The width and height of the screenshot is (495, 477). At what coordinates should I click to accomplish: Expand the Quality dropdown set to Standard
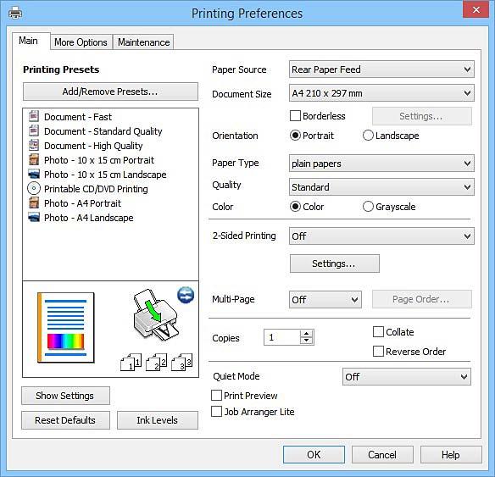pos(381,187)
